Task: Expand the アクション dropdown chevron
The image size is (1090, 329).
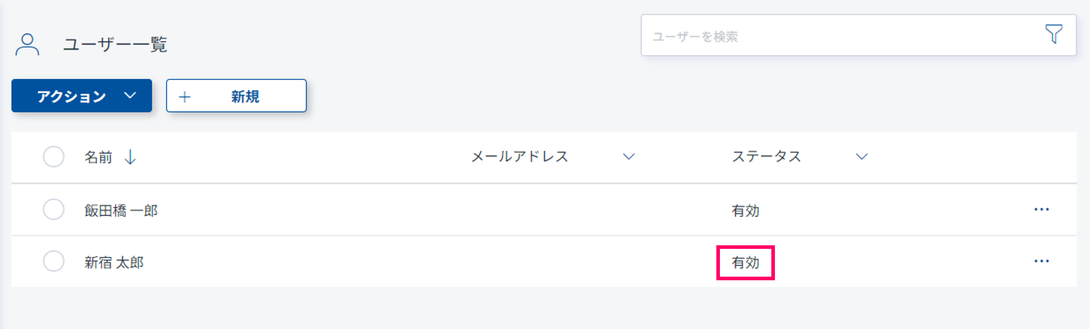Action: [130, 95]
